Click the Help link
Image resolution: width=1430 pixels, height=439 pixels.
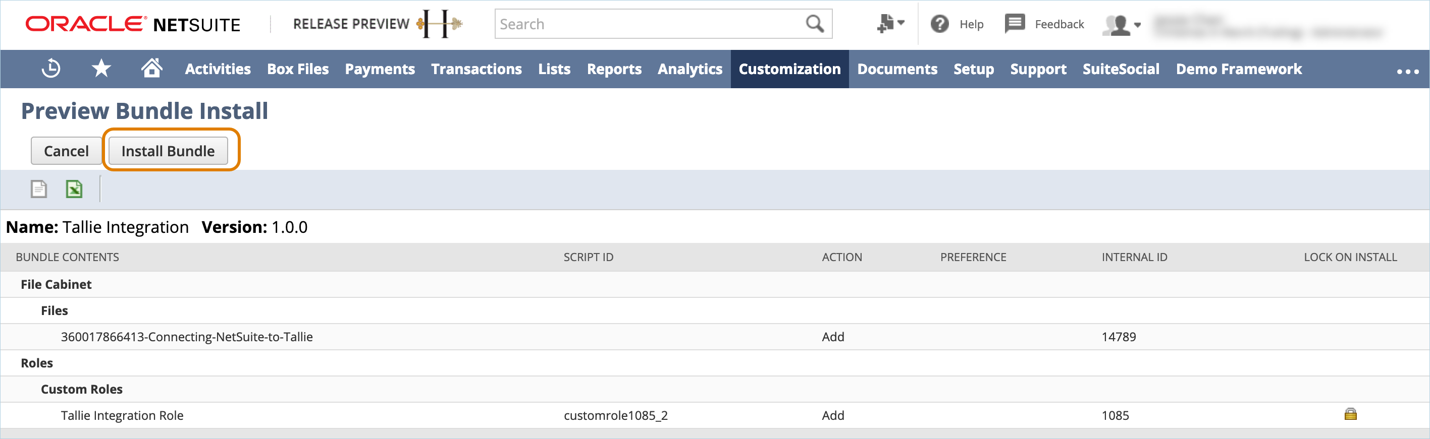pos(972,24)
